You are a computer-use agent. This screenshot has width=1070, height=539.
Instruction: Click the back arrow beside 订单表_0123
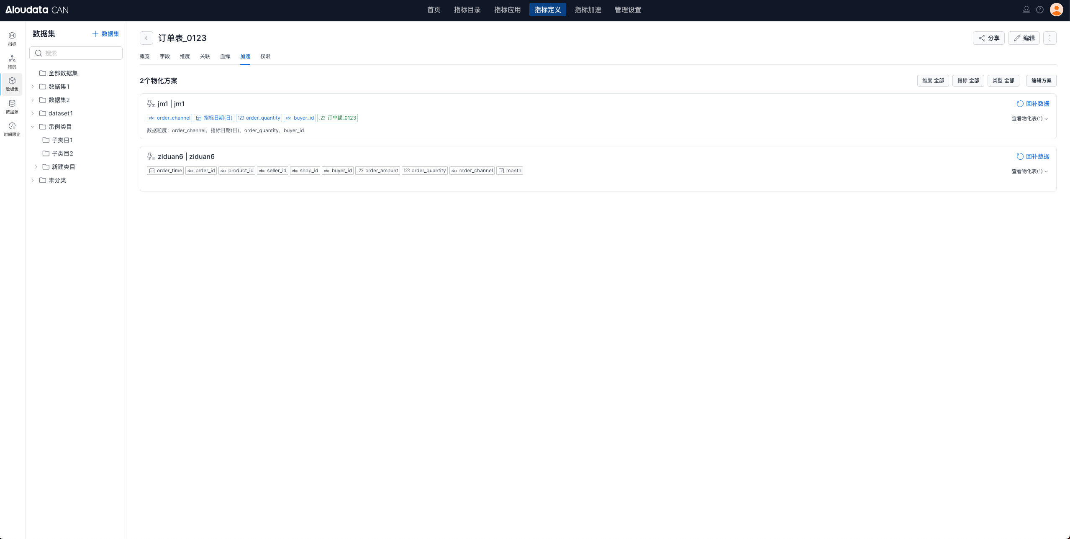[146, 38]
